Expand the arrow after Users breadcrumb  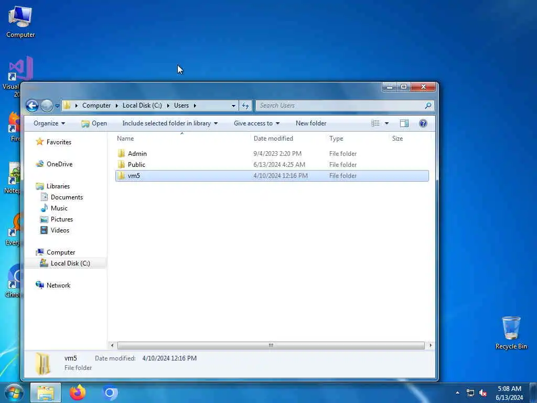point(195,105)
